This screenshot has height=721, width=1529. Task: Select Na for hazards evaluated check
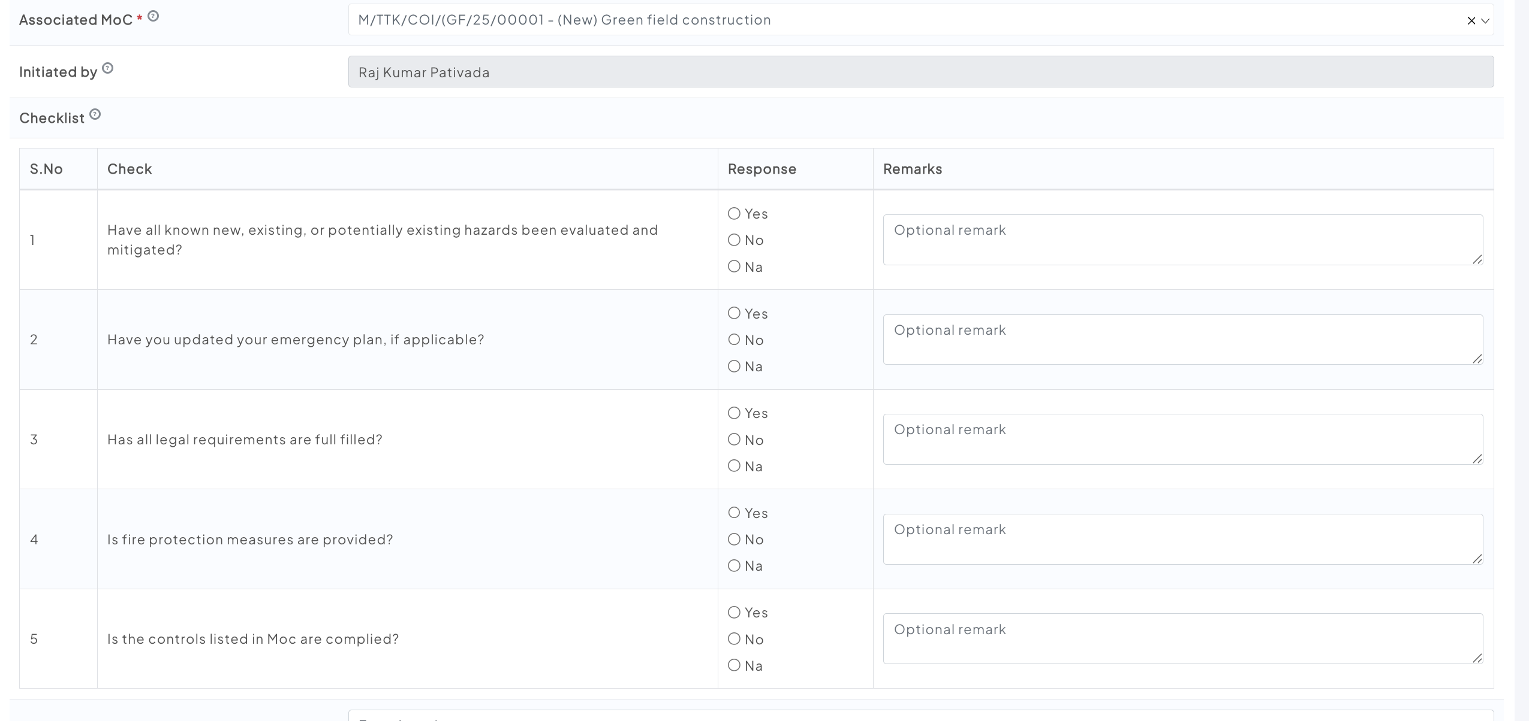point(734,266)
